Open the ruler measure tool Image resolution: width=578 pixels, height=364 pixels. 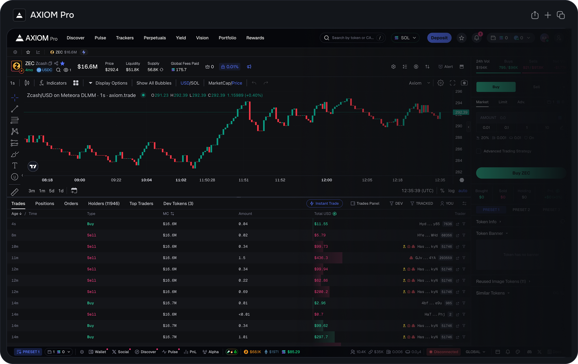click(15, 192)
